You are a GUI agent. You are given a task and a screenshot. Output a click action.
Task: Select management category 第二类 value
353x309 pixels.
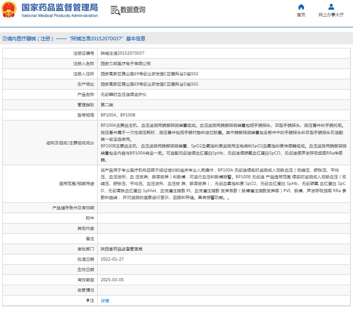107,105
